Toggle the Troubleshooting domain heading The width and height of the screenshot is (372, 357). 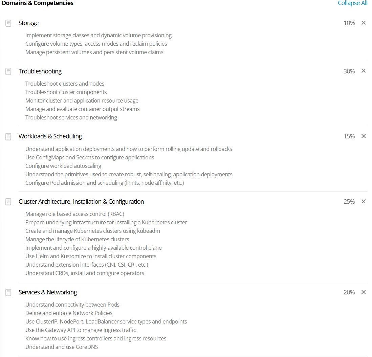tap(40, 71)
